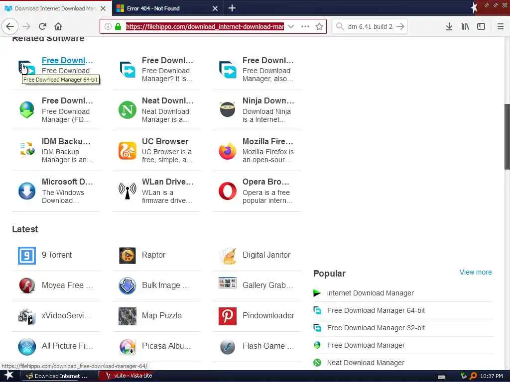Open Free Download Manager 64-bit popular entry
The image size is (510, 382).
coord(376,310)
